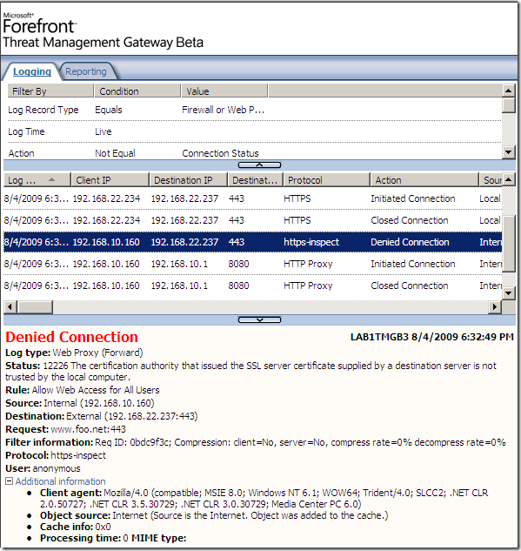
Task: Sort by the Protocol column header
Action: [x=327, y=180]
